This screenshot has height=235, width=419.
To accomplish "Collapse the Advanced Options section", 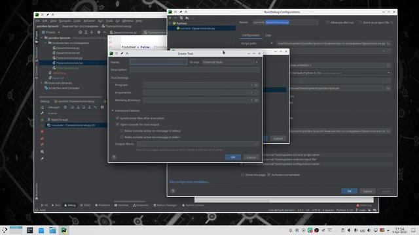I will pyautogui.click(x=113, y=110).
